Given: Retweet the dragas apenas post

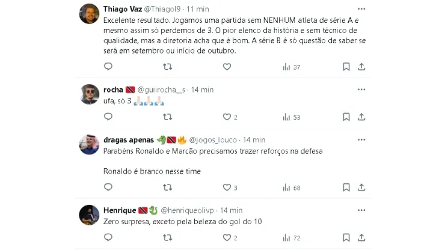Looking at the screenshot, I should click(167, 187).
